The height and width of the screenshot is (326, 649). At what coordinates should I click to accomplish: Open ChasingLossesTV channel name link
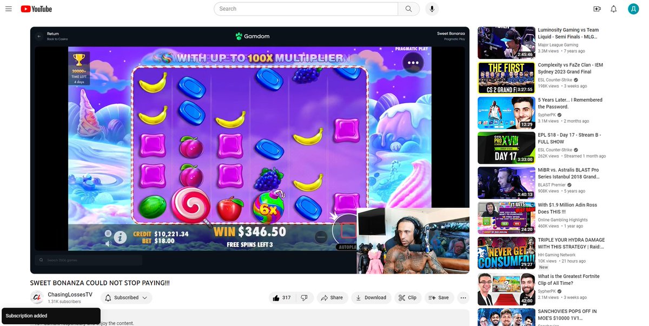pos(70,295)
